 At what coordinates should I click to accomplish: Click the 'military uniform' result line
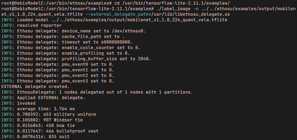coord(49,114)
